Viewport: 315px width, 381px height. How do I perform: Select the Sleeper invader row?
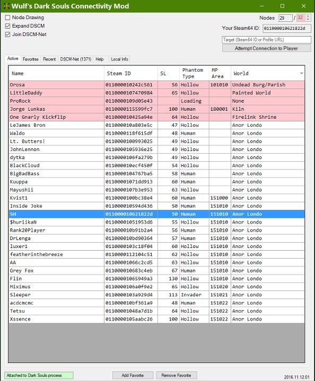[x=156, y=295]
